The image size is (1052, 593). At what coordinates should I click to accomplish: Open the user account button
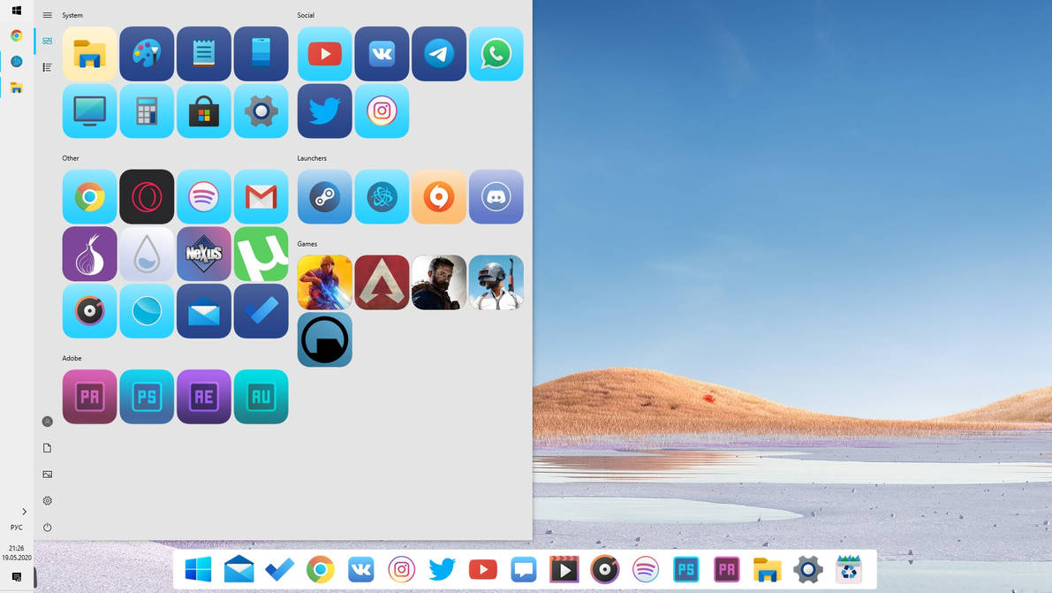click(47, 422)
